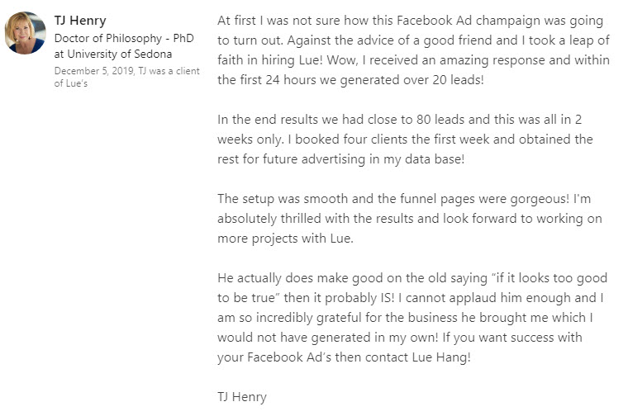
Task: Click the line starting "In the end results"
Action: point(399,119)
